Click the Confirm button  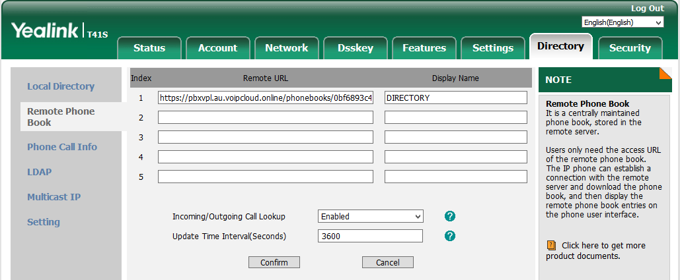click(x=274, y=262)
